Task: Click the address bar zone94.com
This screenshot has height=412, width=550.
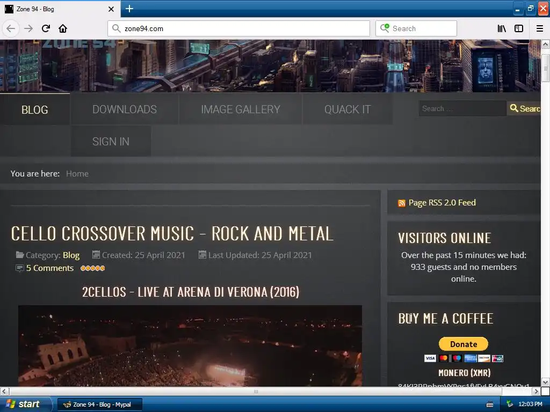Action: point(238,28)
